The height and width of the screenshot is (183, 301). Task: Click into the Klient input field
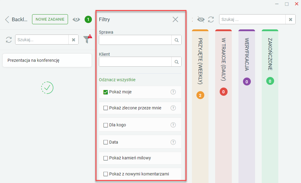click(135, 62)
